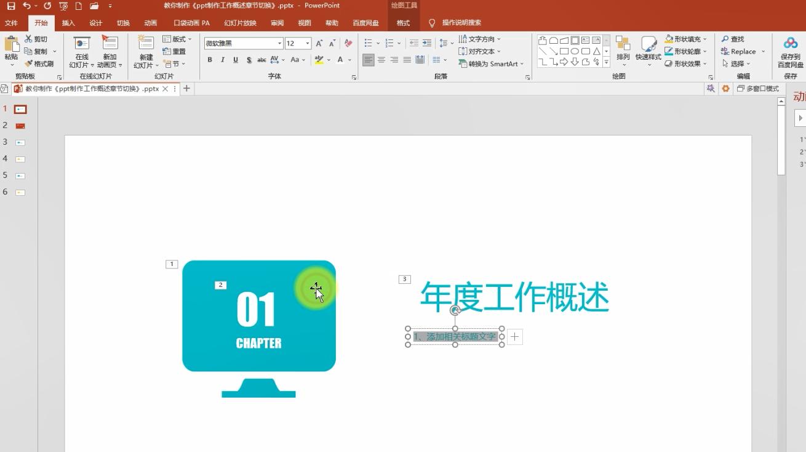Enable justified paragraph alignment
This screenshot has width=806, height=452.
point(407,60)
